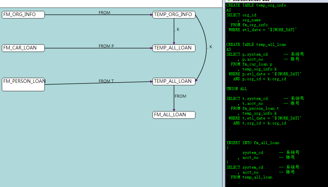Click the 'AND p.org_id = k.org_id' line

coord(260,79)
